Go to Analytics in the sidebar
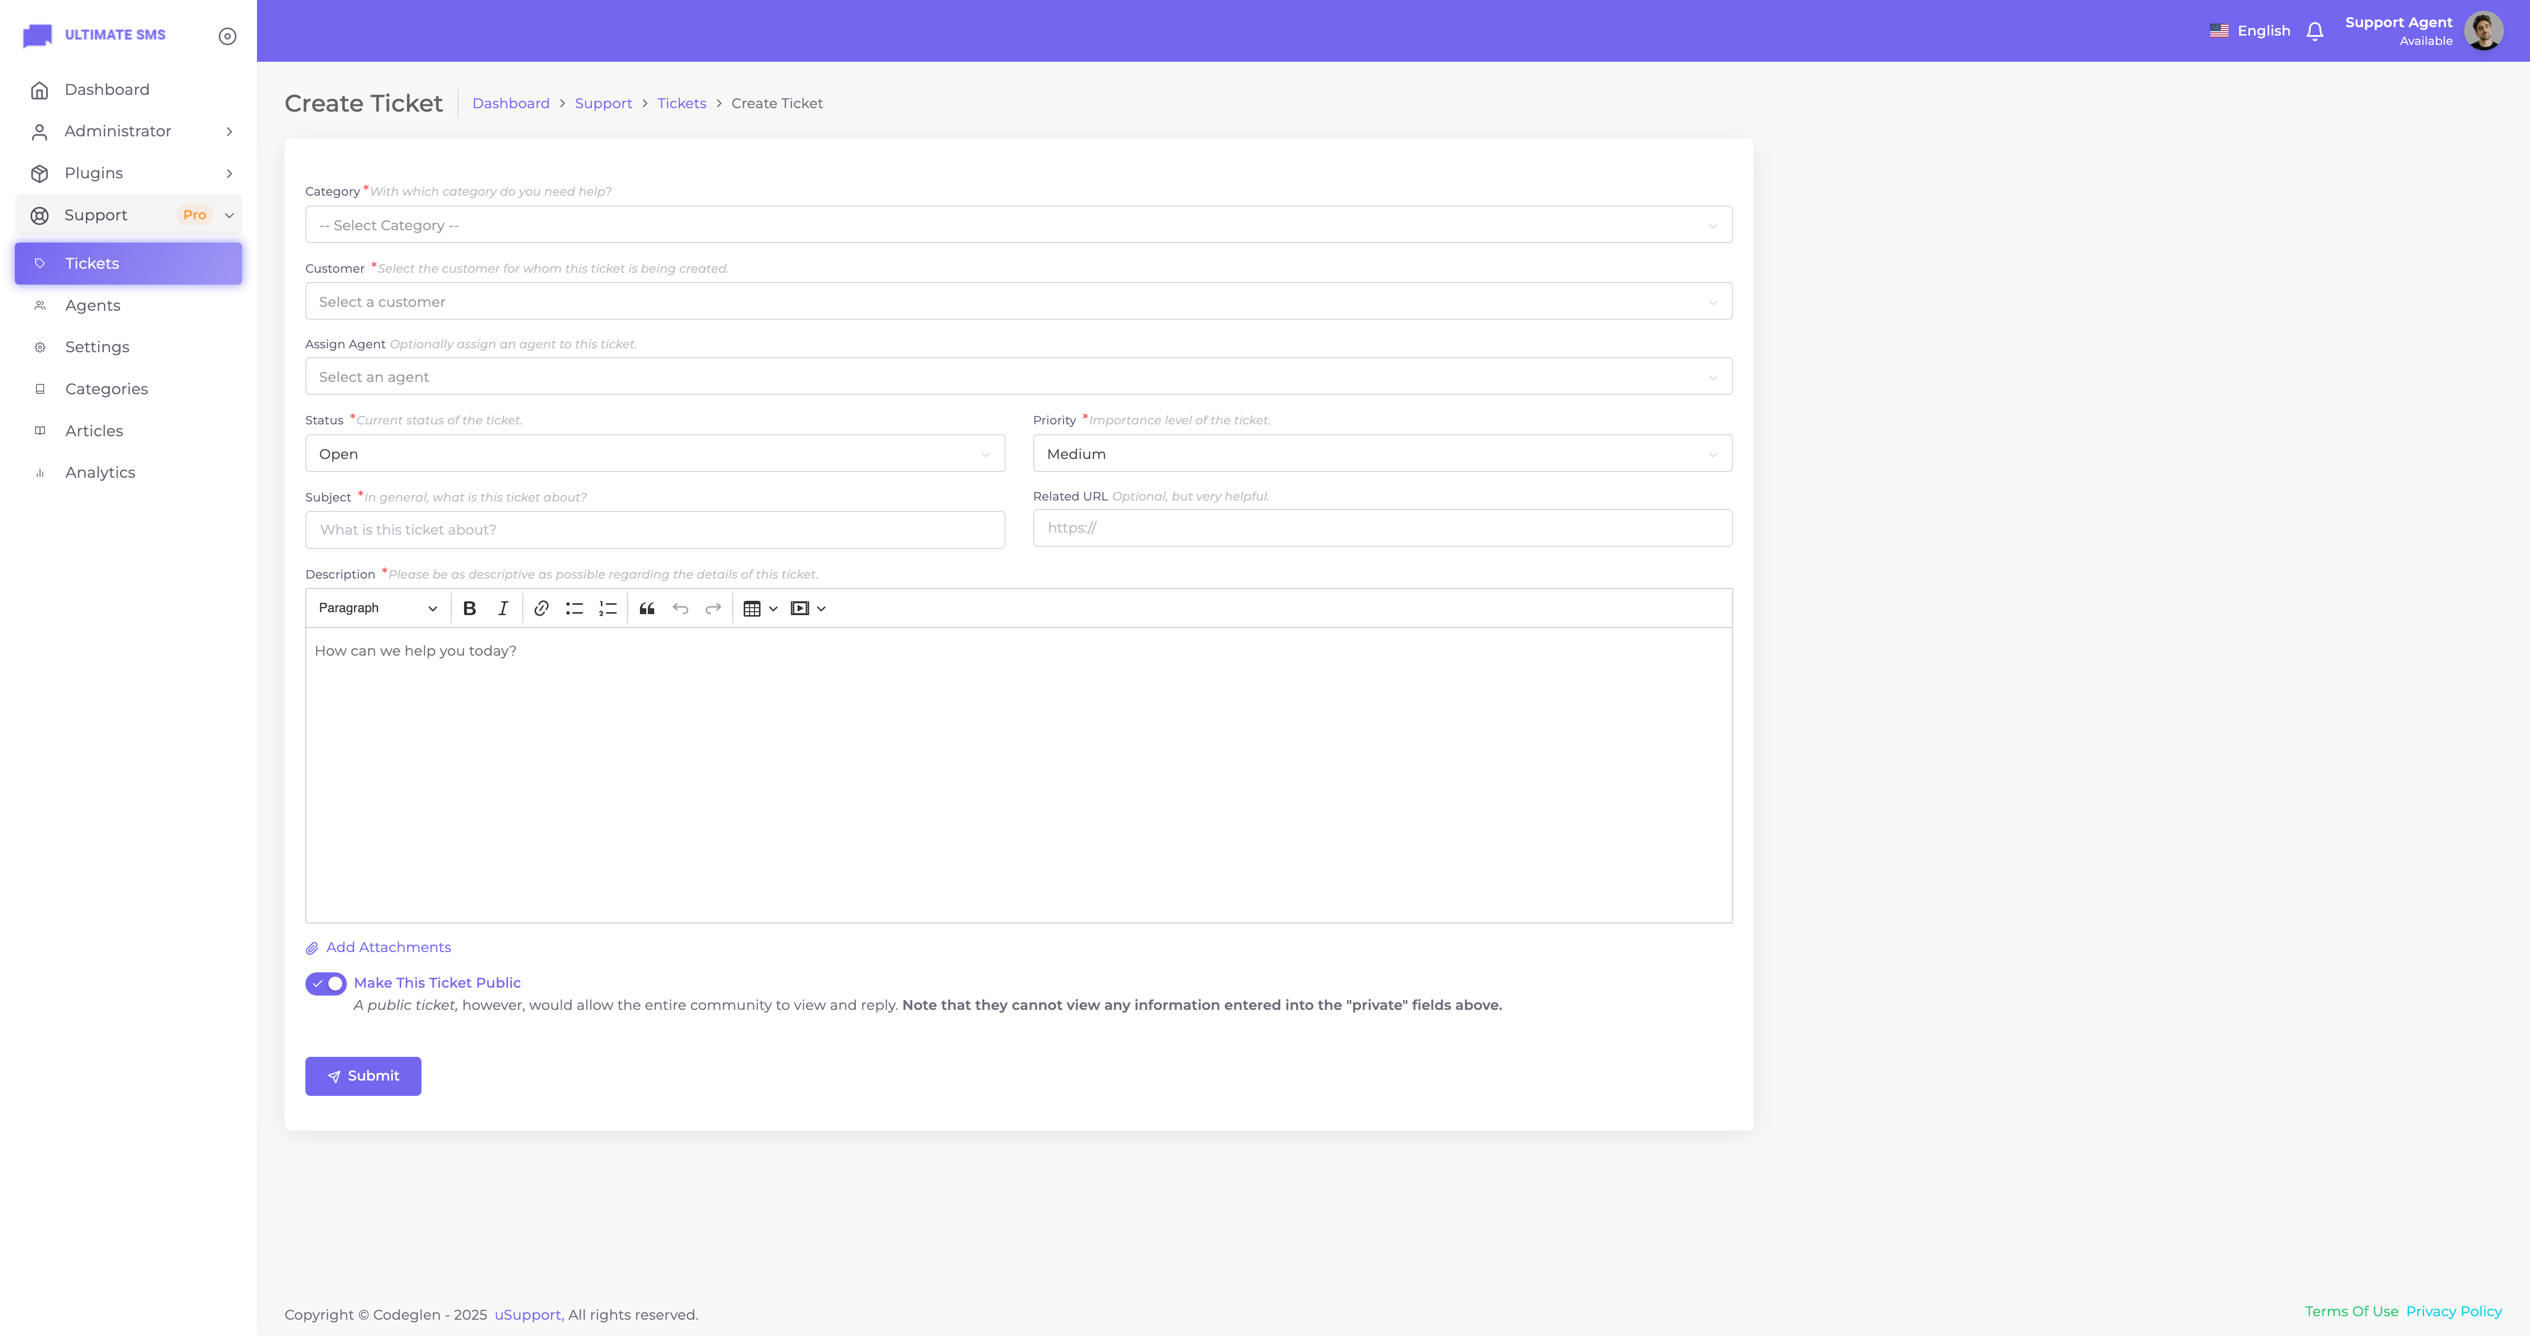This screenshot has width=2530, height=1336. click(100, 472)
